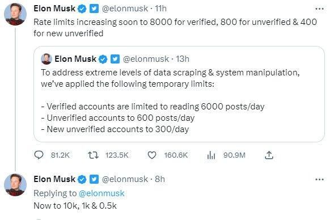Viewport: 334px width, 220px height.
Task: Click verified badge in the quoted tweet
Action: point(103,59)
